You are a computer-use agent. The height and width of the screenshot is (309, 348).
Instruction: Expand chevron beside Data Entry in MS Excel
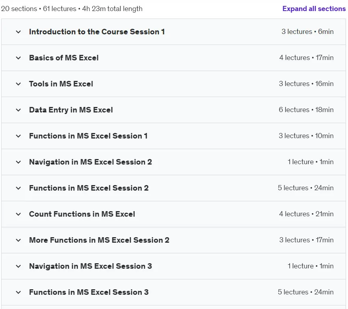pos(19,110)
